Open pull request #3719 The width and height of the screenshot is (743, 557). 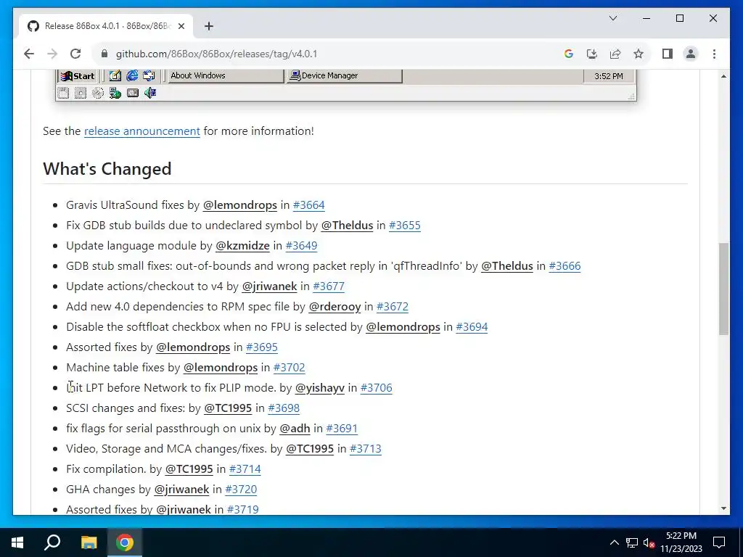point(242,510)
